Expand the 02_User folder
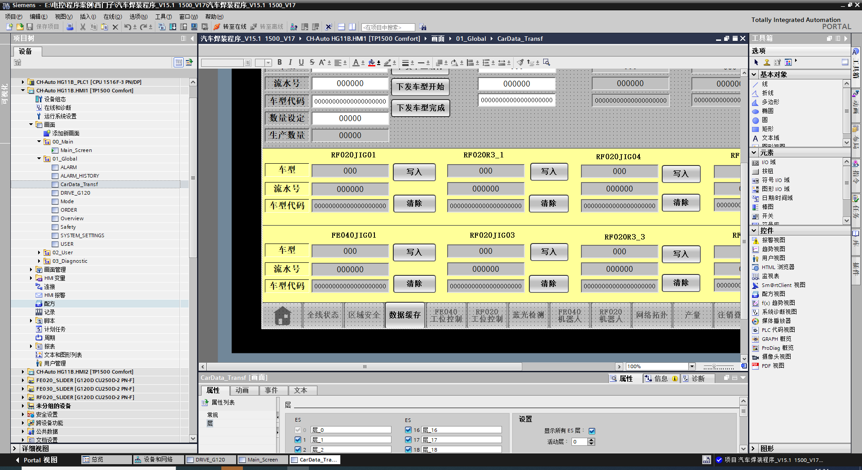 39,252
